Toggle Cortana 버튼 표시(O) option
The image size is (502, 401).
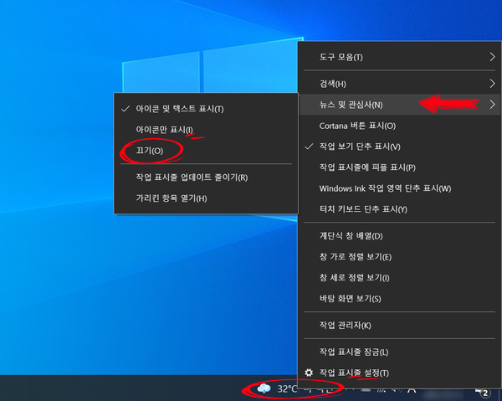point(400,126)
